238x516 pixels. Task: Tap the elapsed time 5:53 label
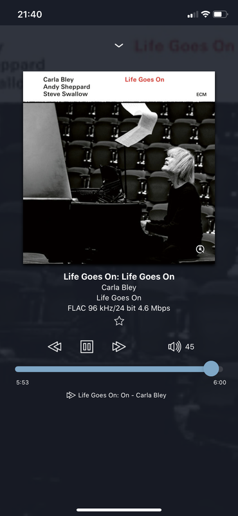(x=23, y=382)
